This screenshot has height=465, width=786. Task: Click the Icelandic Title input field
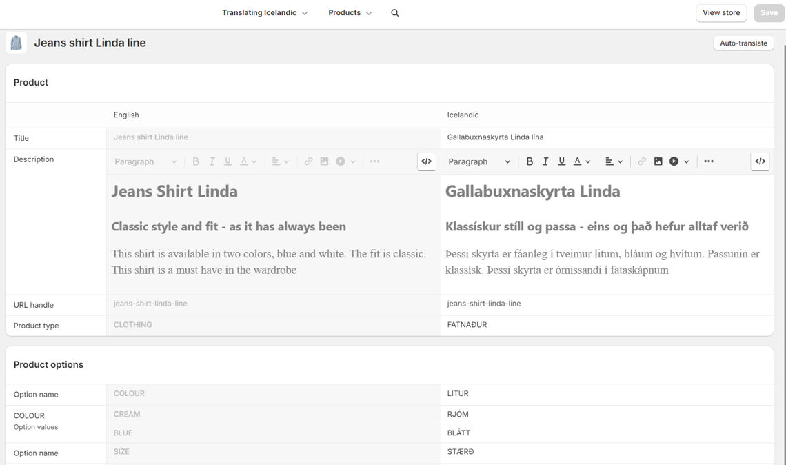point(607,137)
